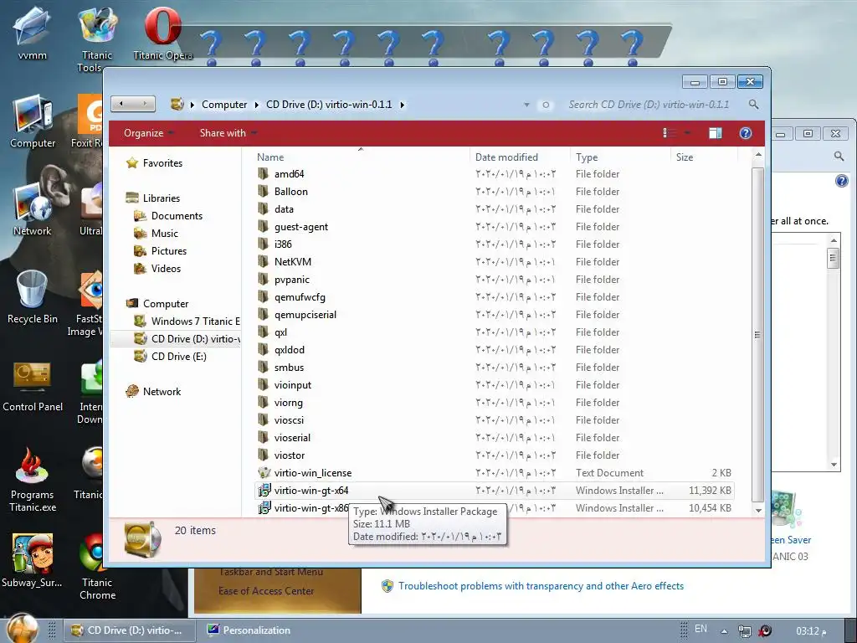Select the virtio-win-gt-x64 installer icon
This screenshot has width=857, height=643.
264,491
